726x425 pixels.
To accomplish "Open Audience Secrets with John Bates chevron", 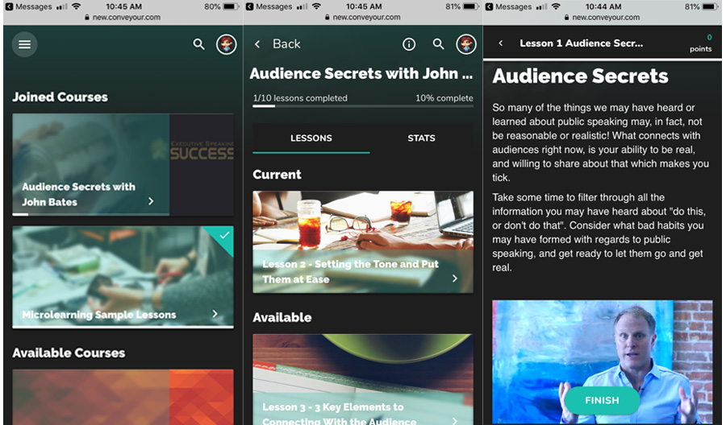I will [151, 201].
